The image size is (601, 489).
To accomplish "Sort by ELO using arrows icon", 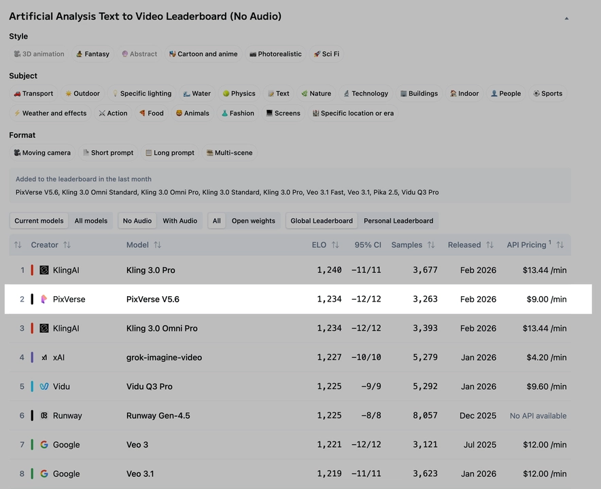I will point(335,245).
